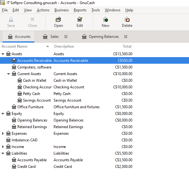Select the Accounts Payable row
189x189 pixels.
click(x=32, y=160)
